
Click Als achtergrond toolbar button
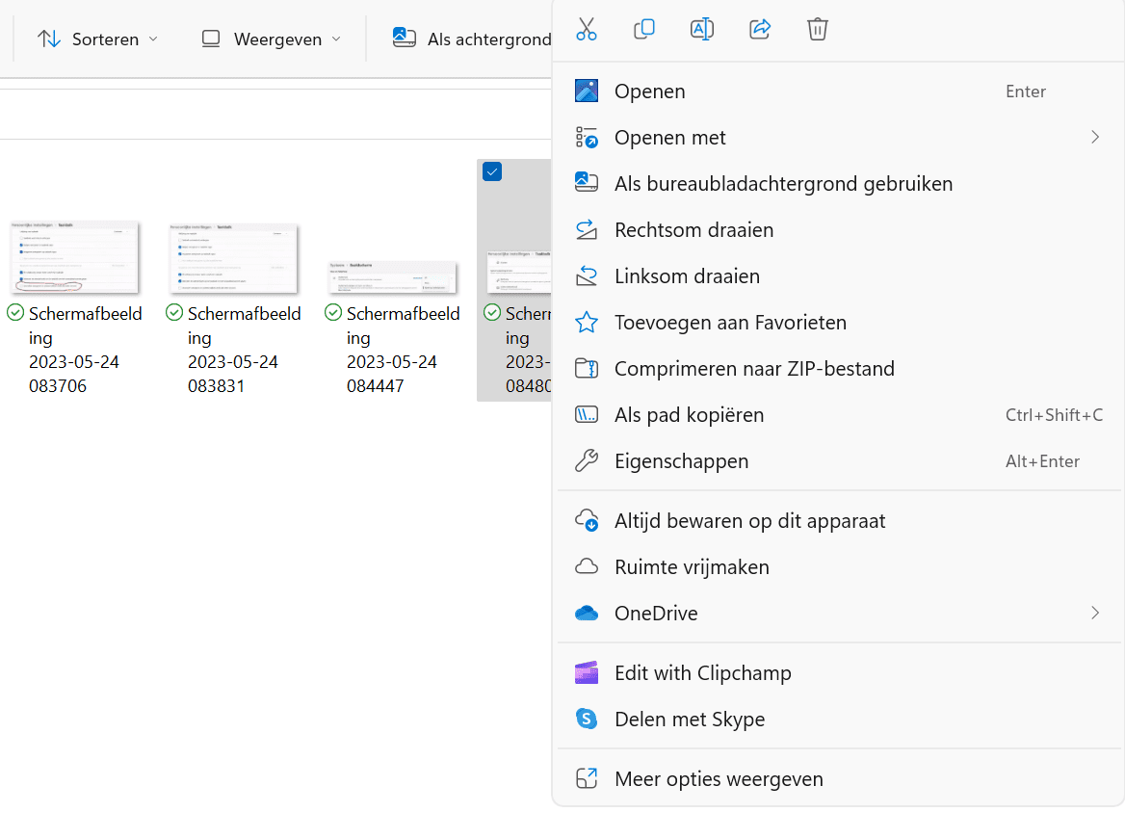472,39
